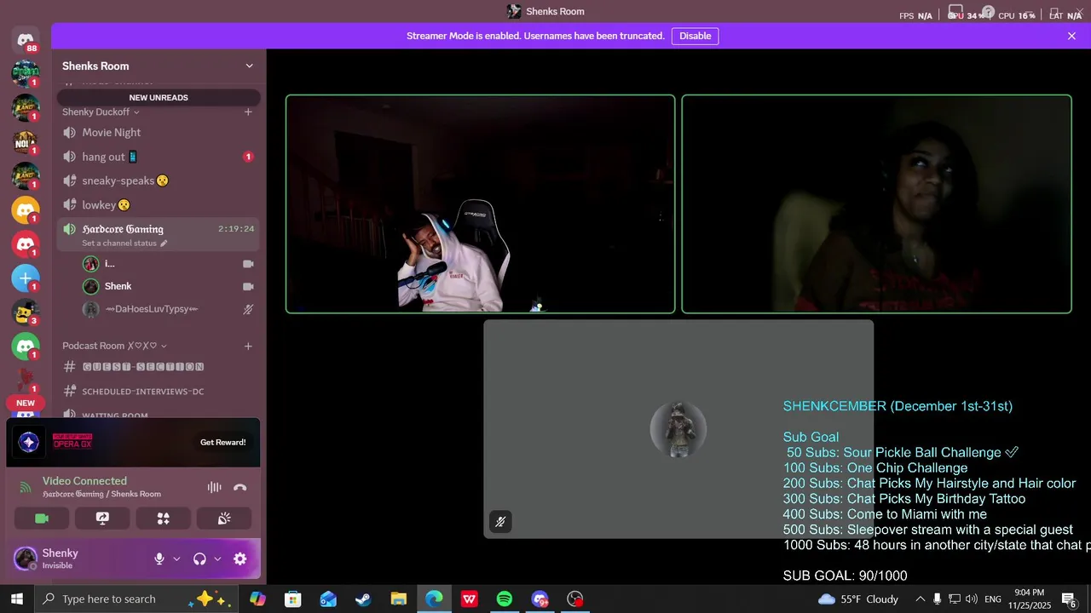Viewport: 1091px width, 613px height.
Task: Collapse the Podcast Room category
Action: tap(114, 346)
